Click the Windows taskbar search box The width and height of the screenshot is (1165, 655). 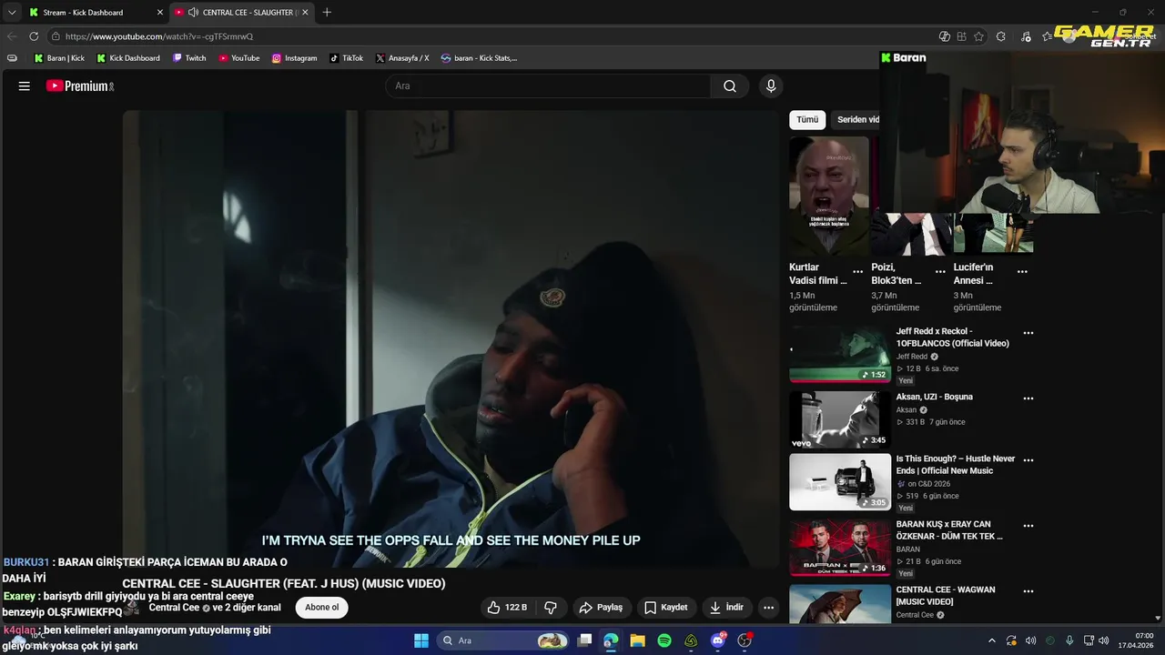click(x=502, y=640)
